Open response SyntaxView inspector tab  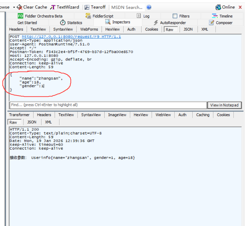click(91, 115)
